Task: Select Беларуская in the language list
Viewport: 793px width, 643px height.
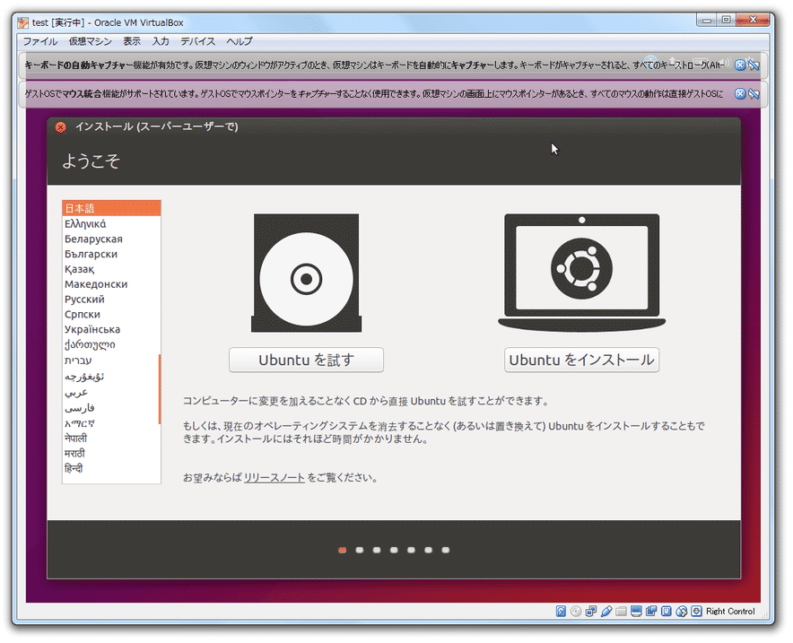Action: [111, 239]
